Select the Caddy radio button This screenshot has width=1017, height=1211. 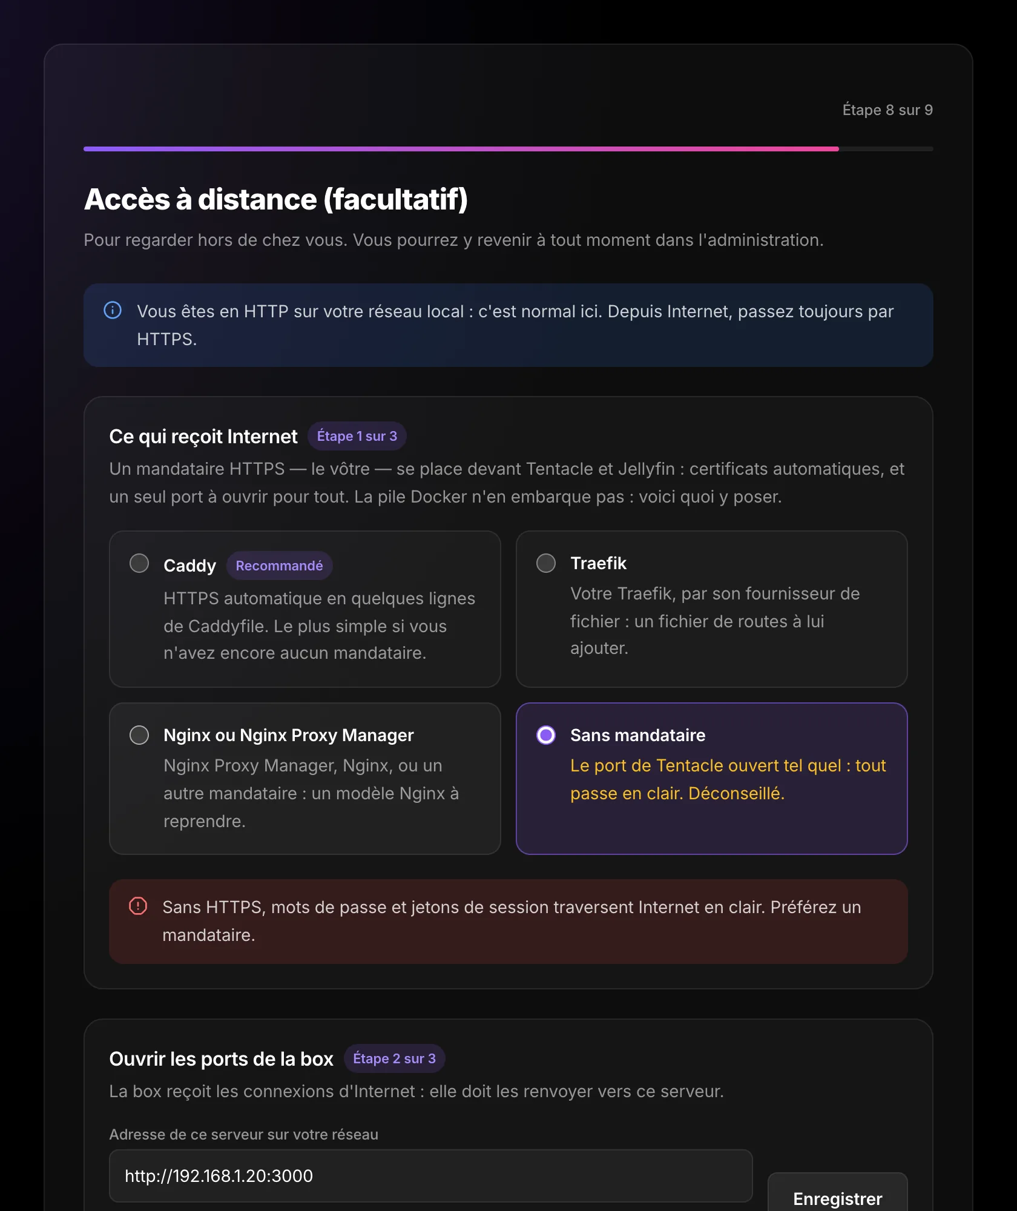139,563
